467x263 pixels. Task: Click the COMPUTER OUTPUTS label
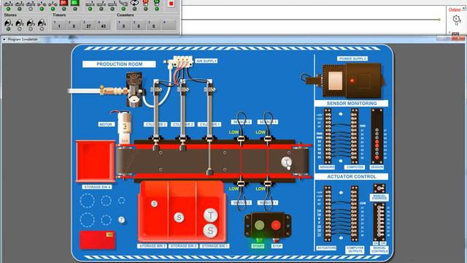pyautogui.click(x=355, y=250)
